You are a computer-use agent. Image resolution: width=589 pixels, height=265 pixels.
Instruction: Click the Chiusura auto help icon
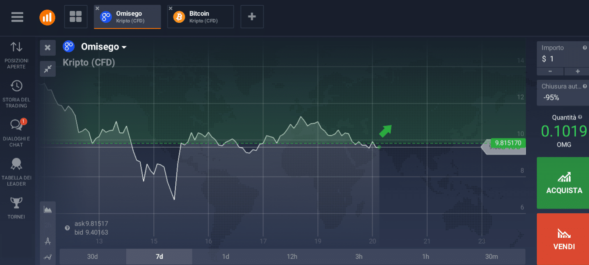pyautogui.click(x=585, y=86)
